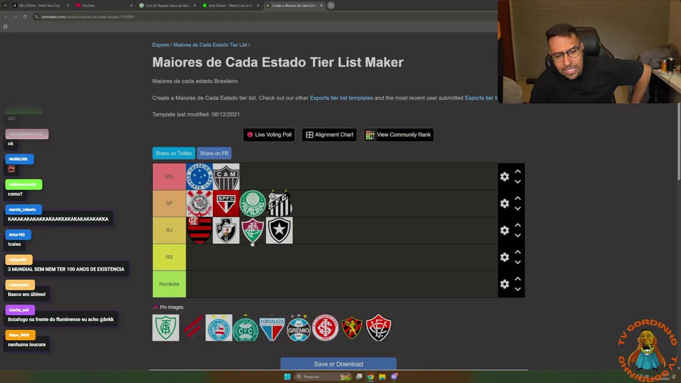Open Chrome from the taskbar
This screenshot has width=681, height=383.
point(370,377)
